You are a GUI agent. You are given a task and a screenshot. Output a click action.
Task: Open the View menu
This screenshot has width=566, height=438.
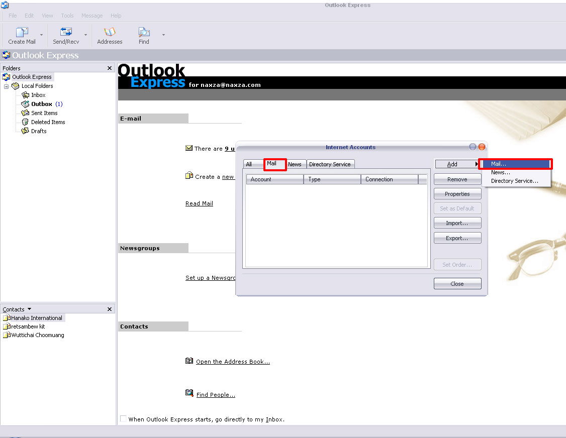point(47,16)
